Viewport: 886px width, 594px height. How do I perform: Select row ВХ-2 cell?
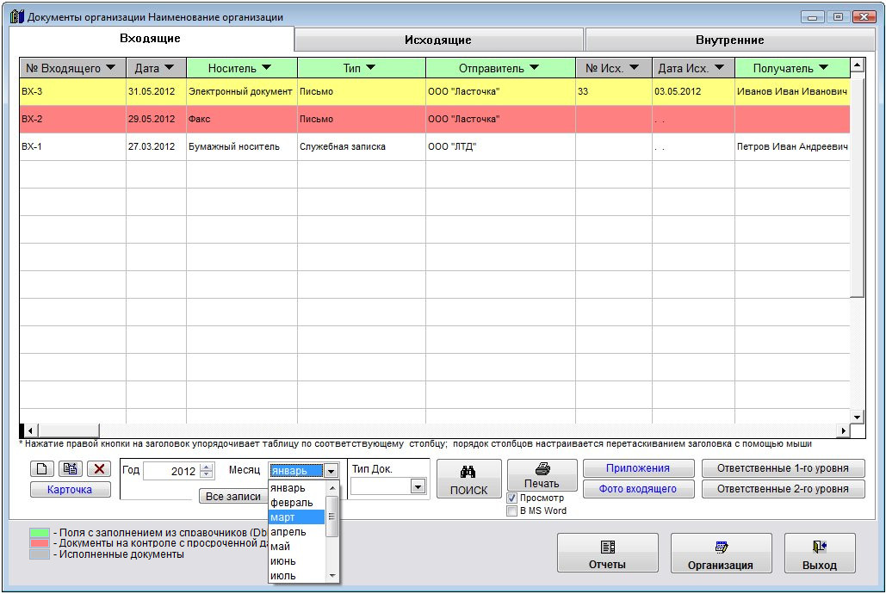73,120
